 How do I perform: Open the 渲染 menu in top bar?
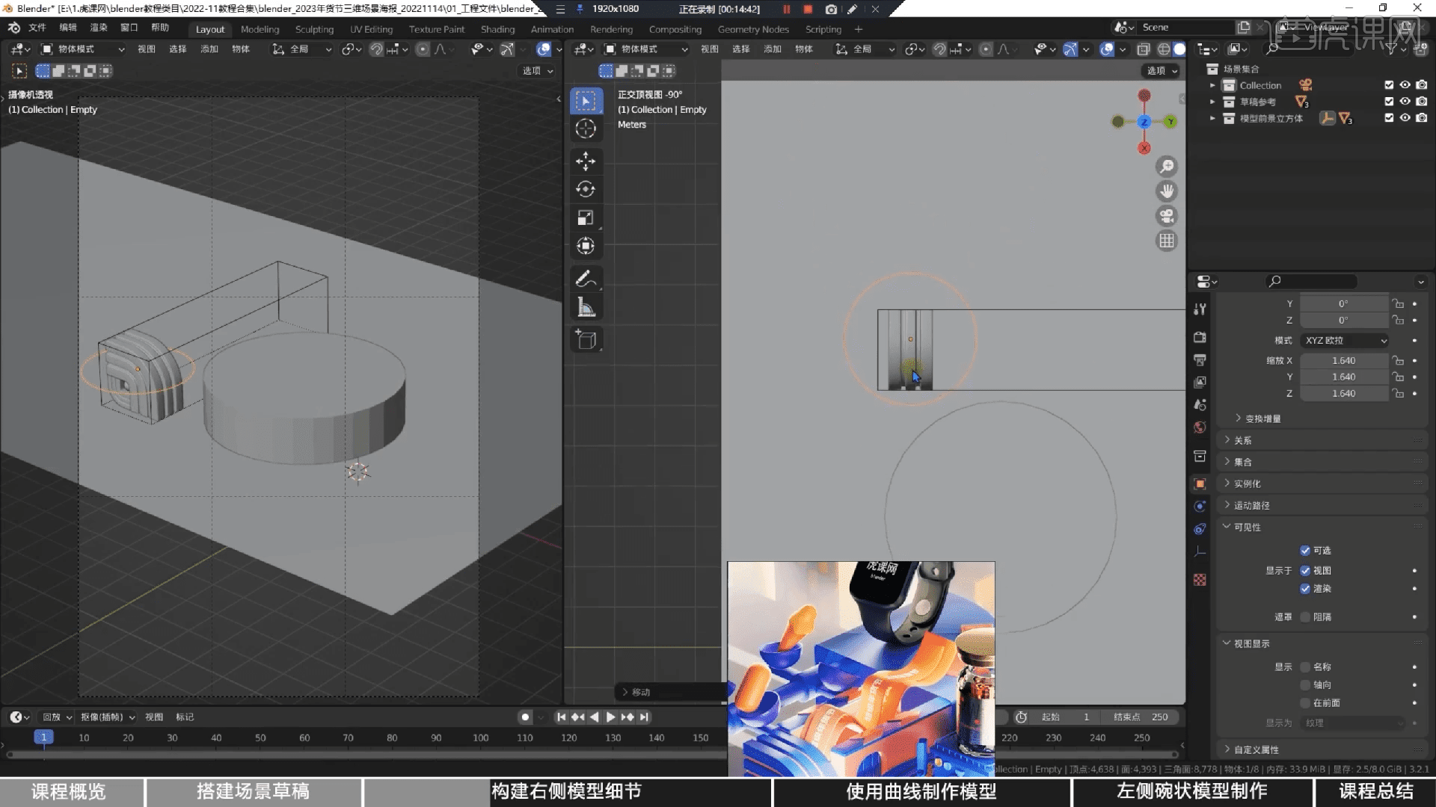tap(99, 28)
